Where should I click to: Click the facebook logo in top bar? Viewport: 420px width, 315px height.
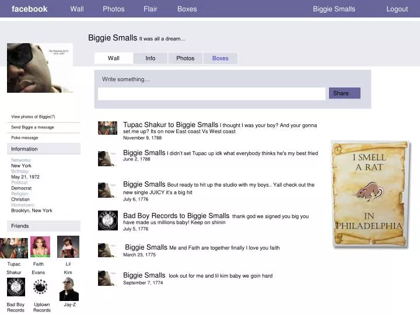[x=30, y=9]
